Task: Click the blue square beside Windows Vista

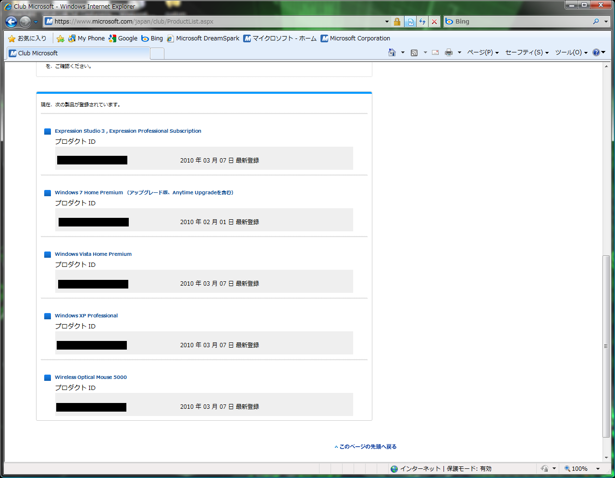Action: click(48, 254)
